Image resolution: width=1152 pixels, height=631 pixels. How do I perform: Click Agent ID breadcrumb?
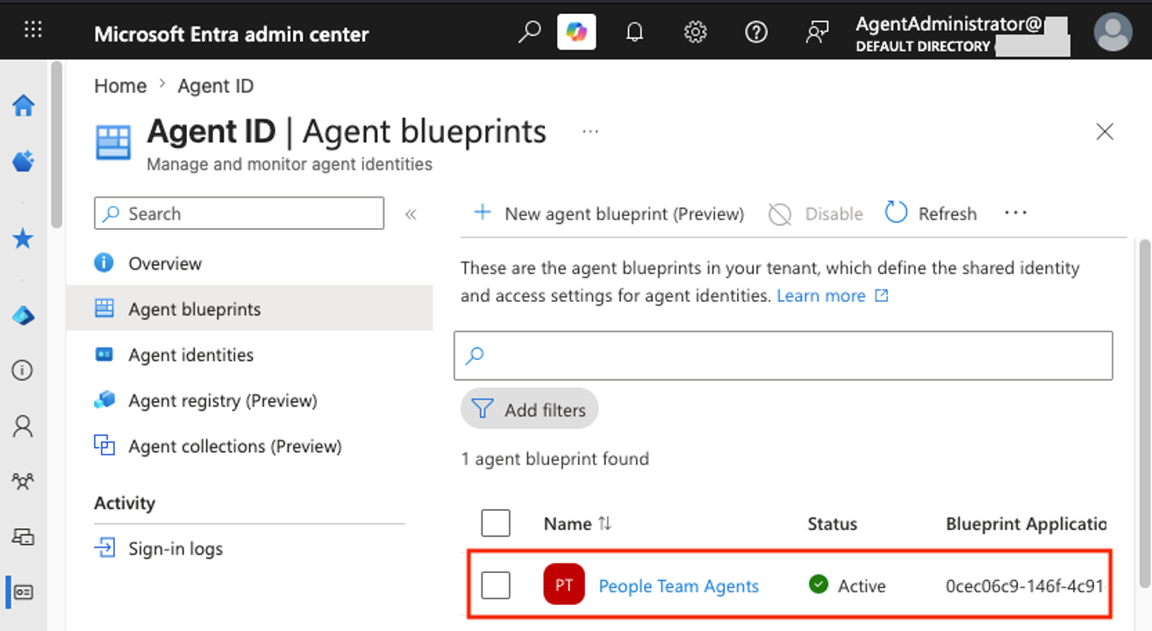[216, 86]
